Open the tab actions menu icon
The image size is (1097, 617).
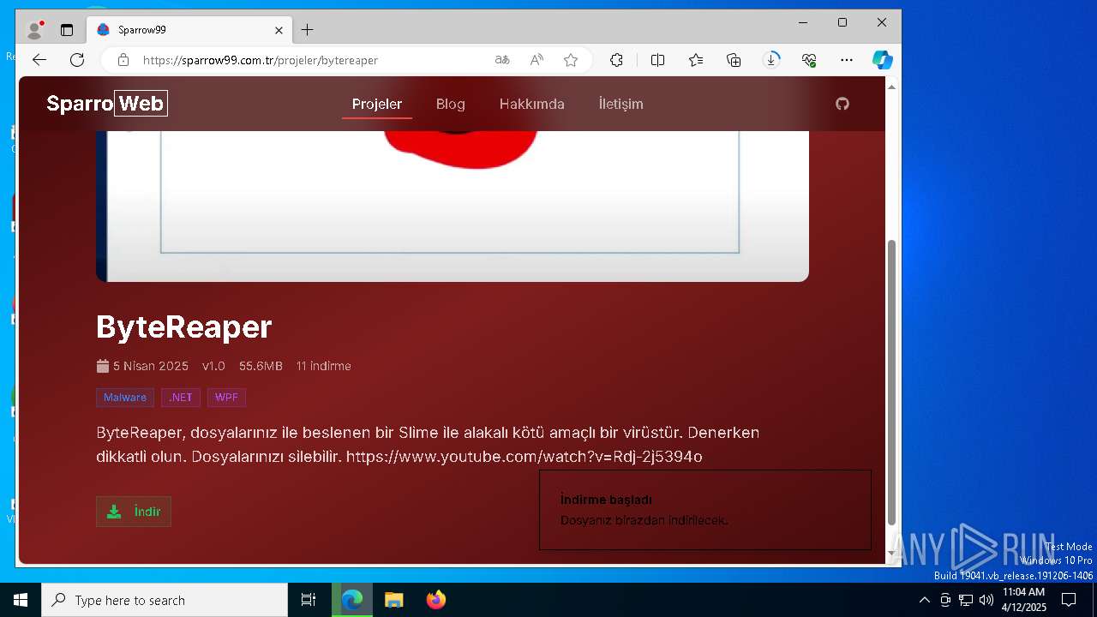(67, 30)
